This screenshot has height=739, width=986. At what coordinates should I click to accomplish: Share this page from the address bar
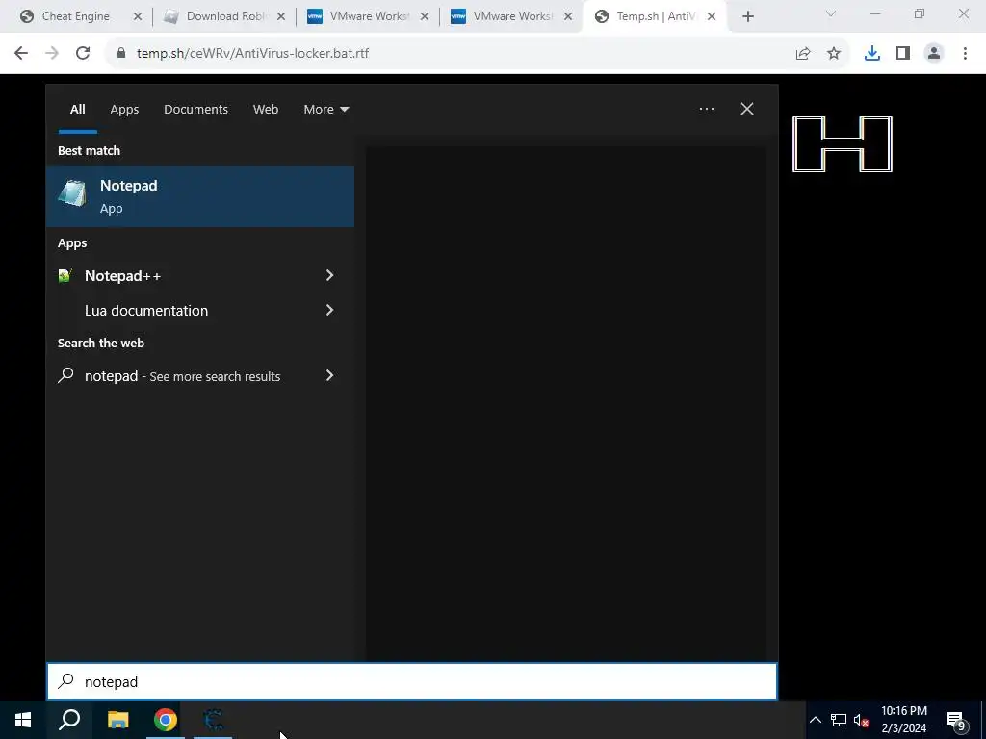(802, 54)
